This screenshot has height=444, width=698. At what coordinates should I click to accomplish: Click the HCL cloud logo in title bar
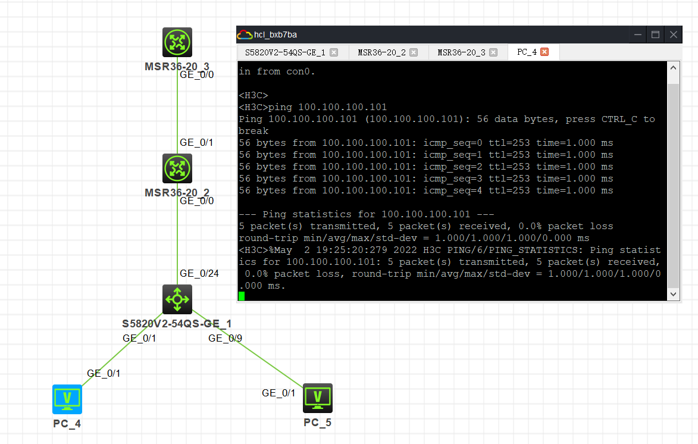244,35
